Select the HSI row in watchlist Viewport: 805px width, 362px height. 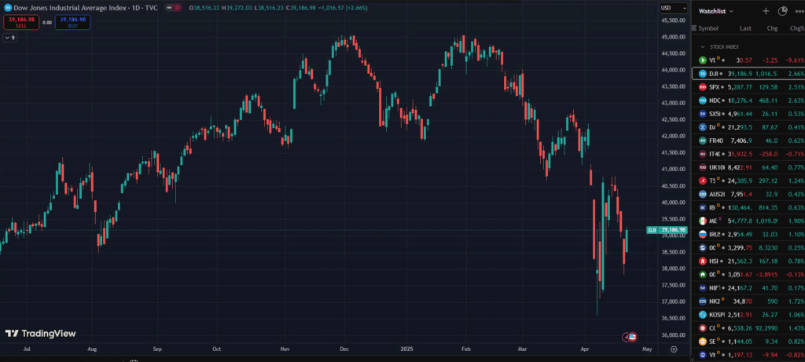pos(748,261)
